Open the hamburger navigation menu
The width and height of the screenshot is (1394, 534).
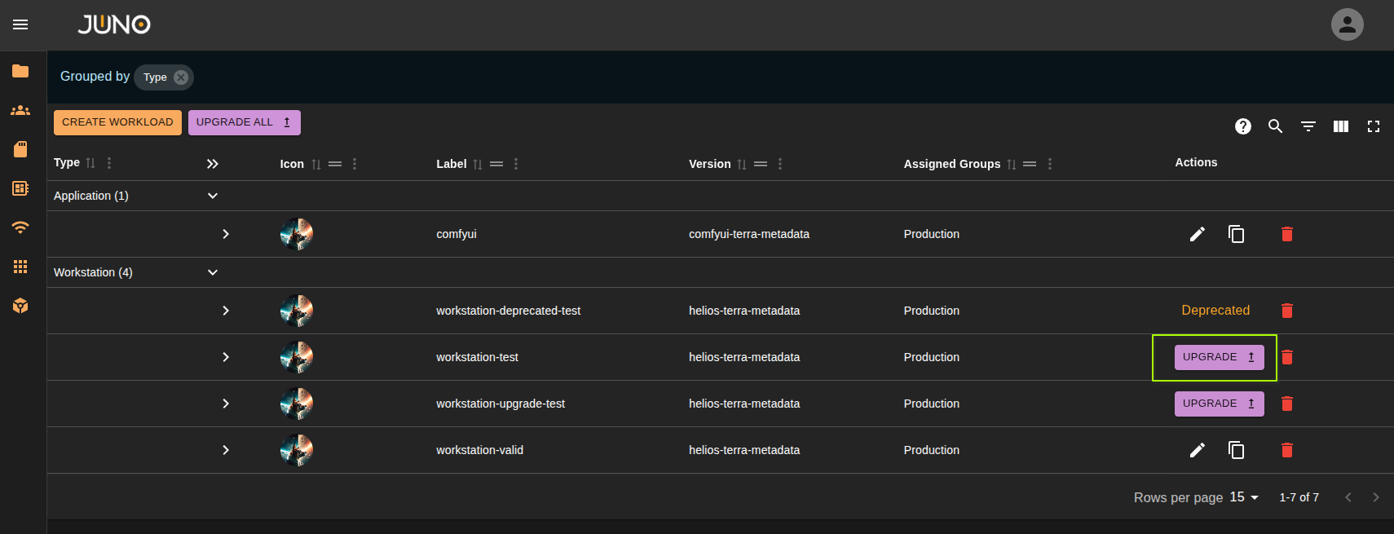click(20, 24)
